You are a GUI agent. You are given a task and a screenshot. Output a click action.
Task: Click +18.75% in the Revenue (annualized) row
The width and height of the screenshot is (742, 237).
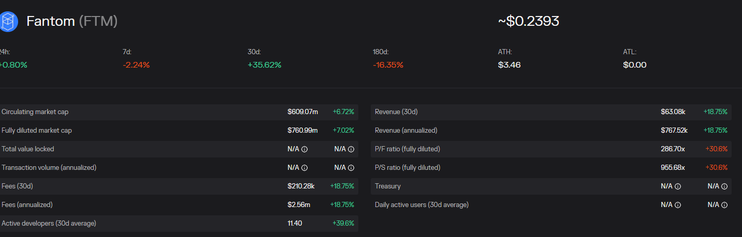tap(716, 131)
